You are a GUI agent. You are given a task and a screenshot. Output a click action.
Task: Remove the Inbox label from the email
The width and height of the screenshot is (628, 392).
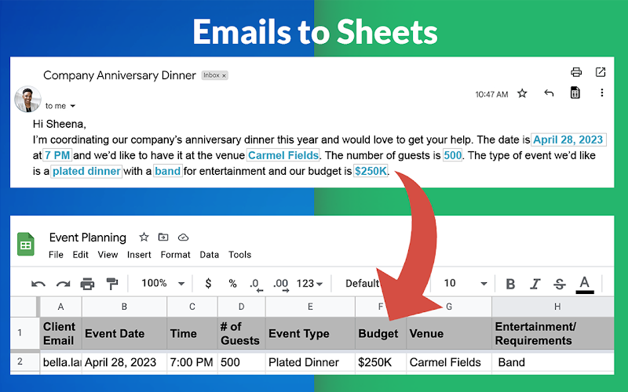(x=224, y=75)
